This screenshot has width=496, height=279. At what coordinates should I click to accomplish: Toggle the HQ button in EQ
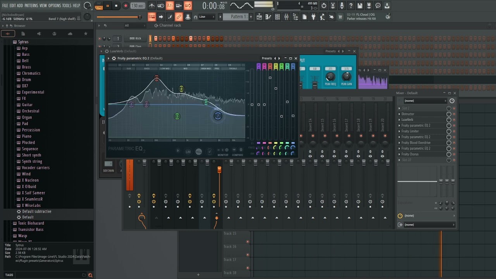(x=198, y=152)
